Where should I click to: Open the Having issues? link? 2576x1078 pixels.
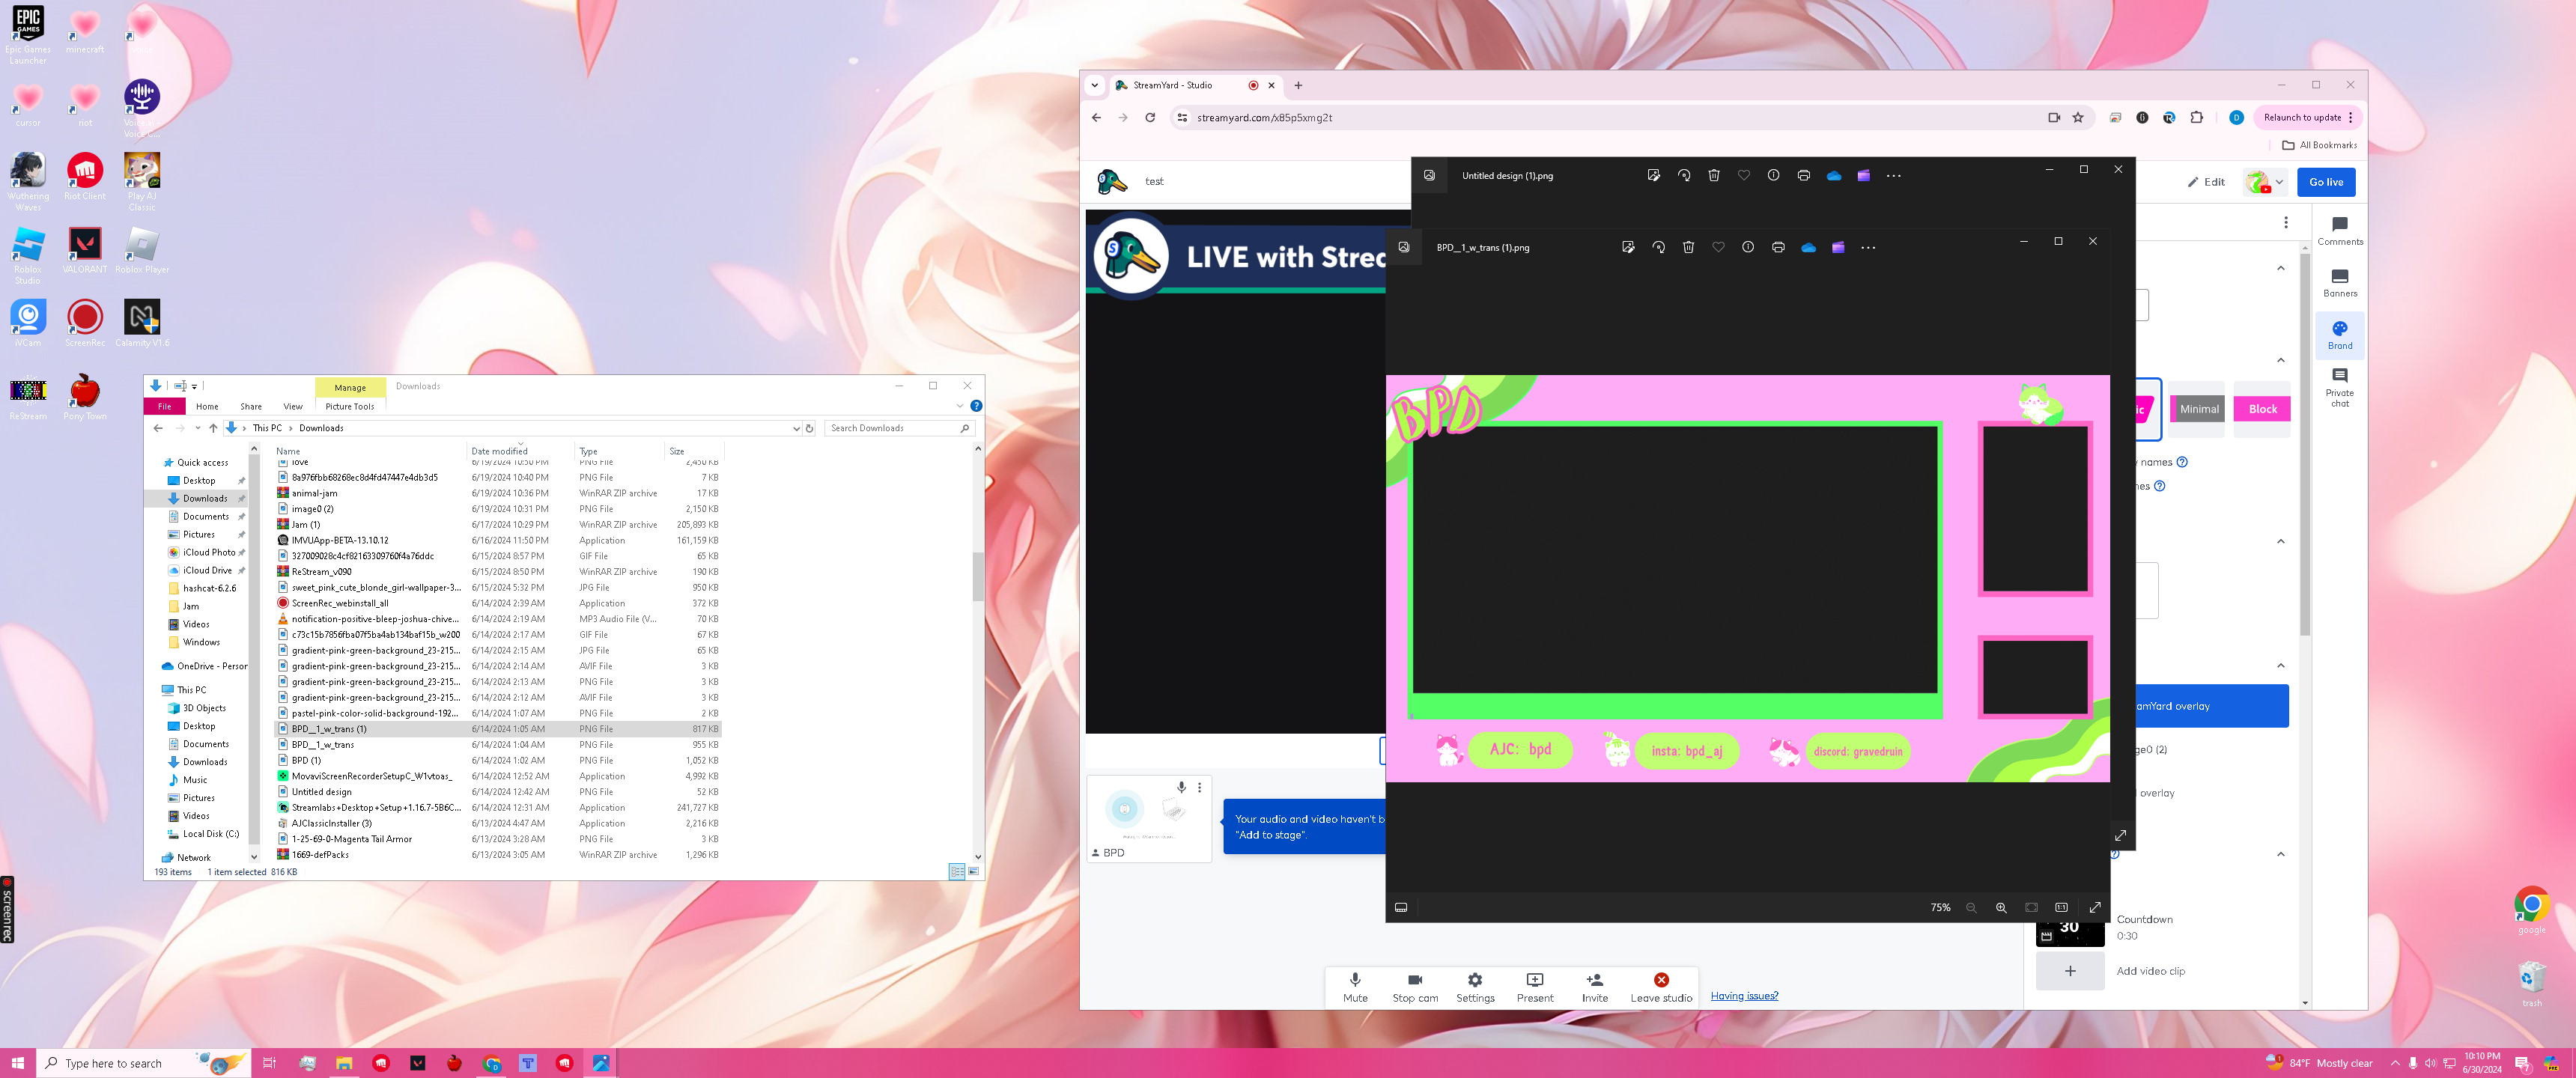tap(1744, 995)
